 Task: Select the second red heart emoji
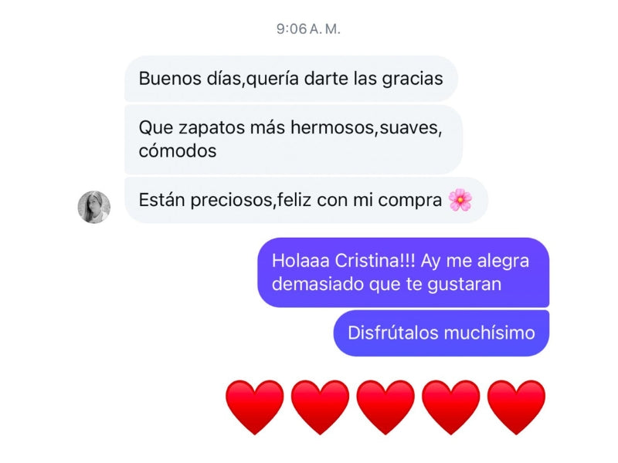point(320,407)
